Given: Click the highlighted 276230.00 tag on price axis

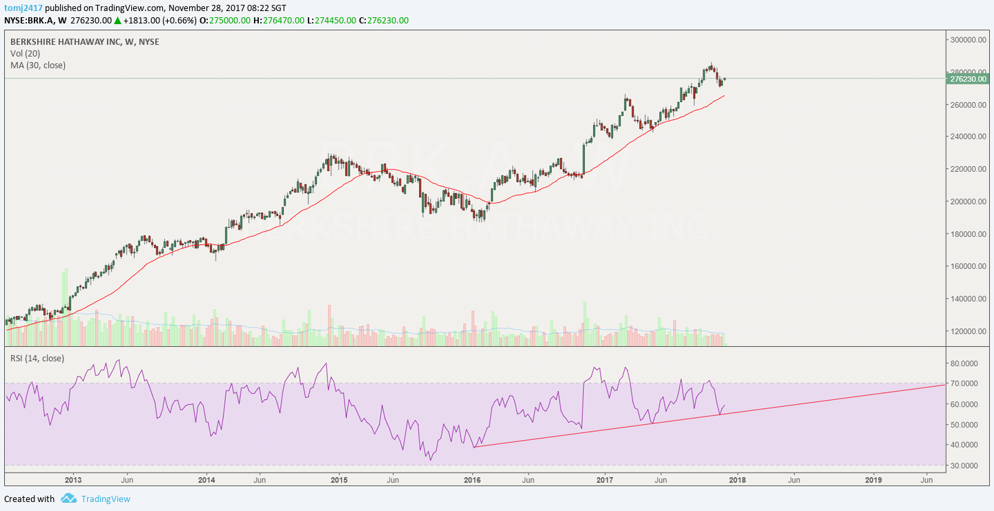Looking at the screenshot, I should click(x=968, y=79).
